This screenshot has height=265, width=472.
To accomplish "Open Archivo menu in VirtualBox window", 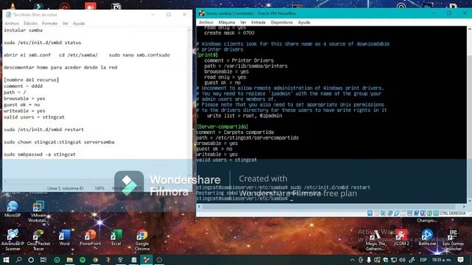I will 206,23.
